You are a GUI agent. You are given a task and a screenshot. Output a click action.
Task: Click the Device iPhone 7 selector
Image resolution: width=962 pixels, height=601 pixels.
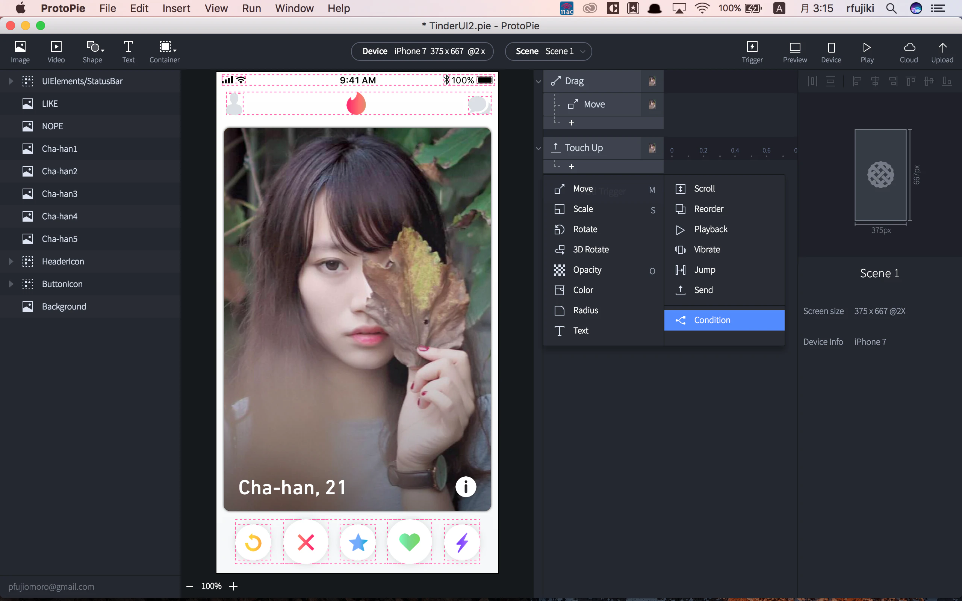(422, 51)
